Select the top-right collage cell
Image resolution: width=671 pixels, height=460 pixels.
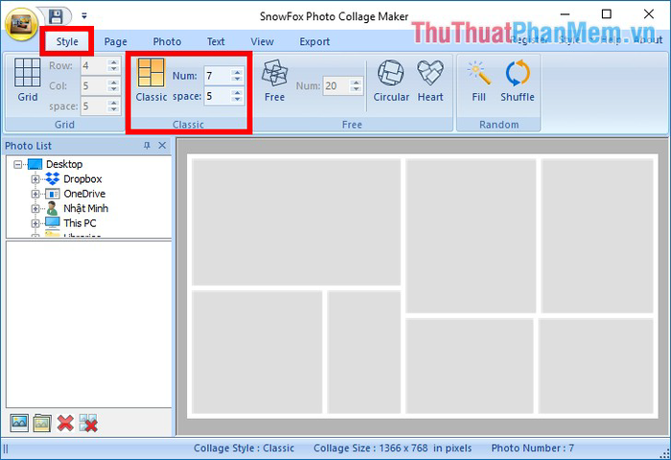tap(597, 236)
